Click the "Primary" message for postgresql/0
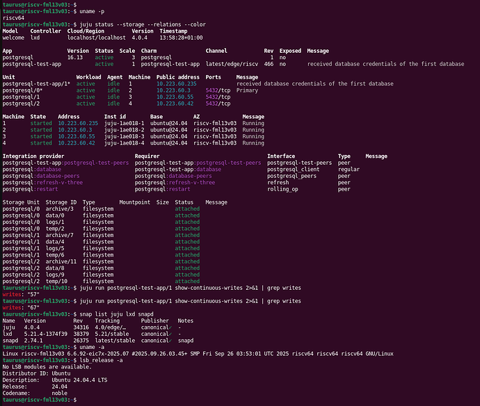 [248, 90]
